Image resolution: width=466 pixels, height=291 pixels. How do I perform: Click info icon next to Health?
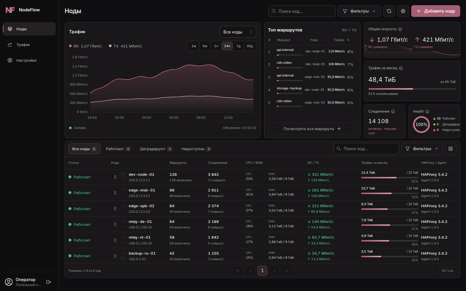coord(427,111)
